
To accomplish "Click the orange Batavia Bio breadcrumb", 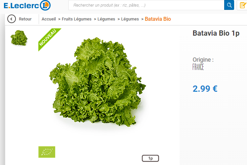I will (158, 19).
